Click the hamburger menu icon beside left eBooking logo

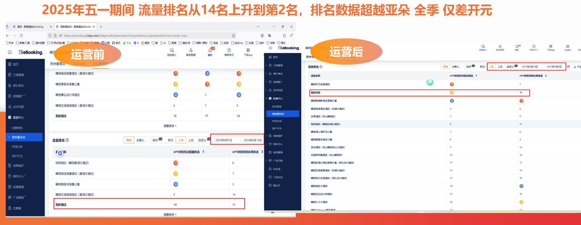pos(10,52)
